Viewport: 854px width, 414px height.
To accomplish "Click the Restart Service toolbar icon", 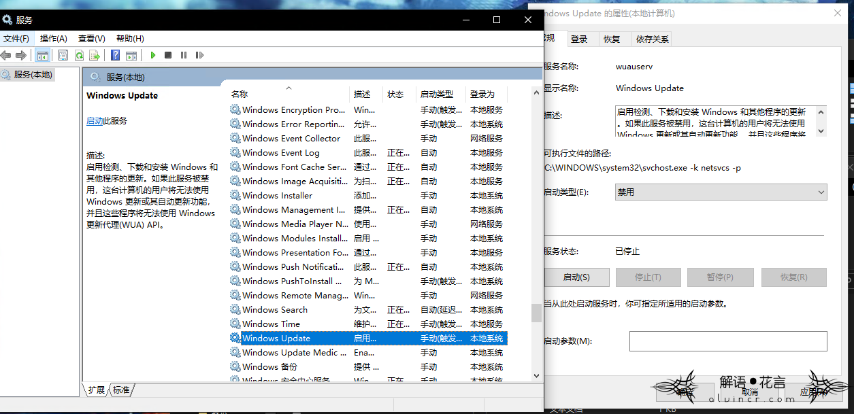I will coord(199,55).
